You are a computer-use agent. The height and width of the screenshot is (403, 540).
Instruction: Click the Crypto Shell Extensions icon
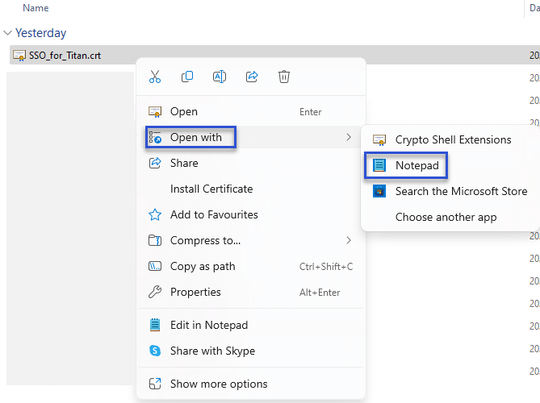coord(379,139)
